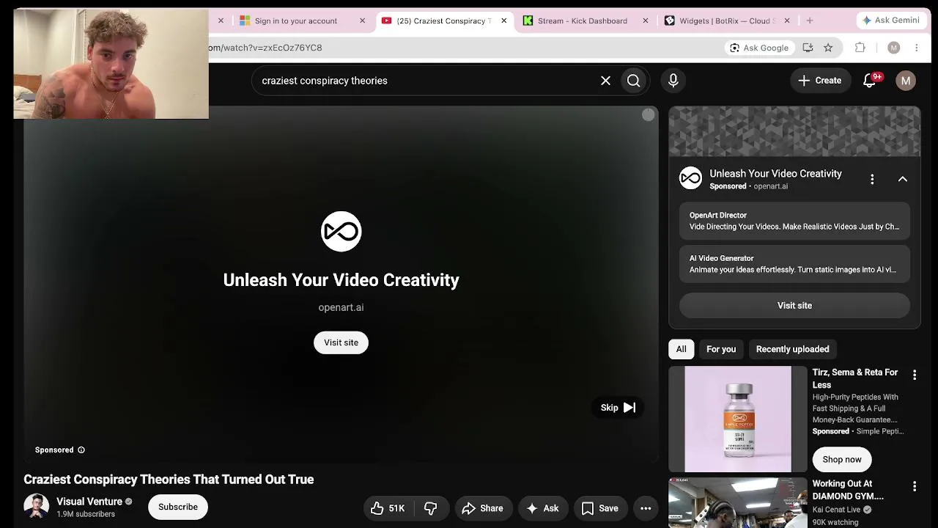Screen dimensions: 938x528
Task: Click Tirz, Sema & Reta For Less title
Action: point(855,378)
